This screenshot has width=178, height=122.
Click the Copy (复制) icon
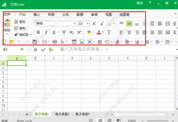16,28
